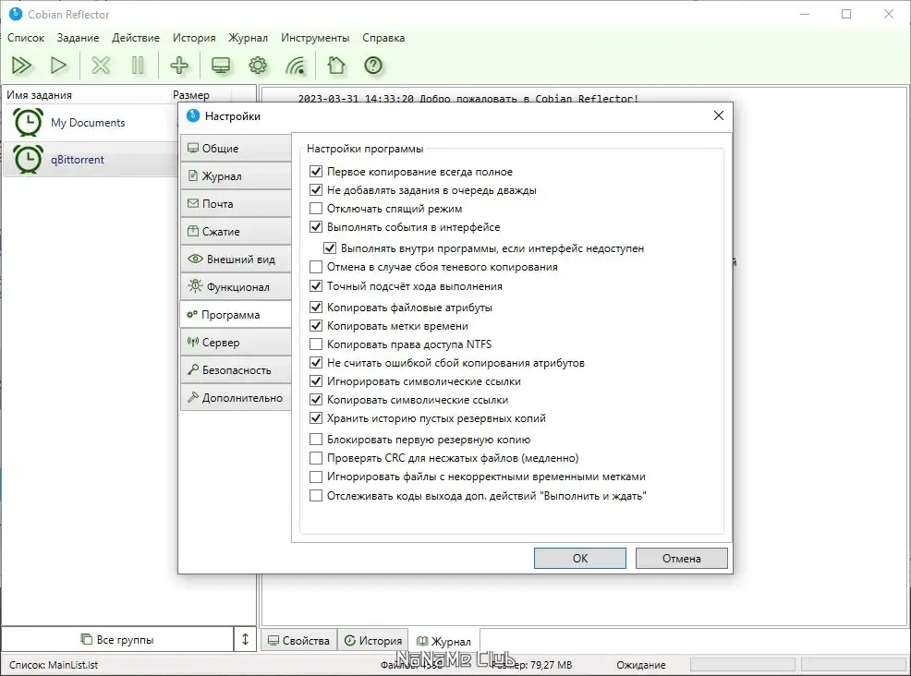Toggle Выполнять внутри программы checkbox
911x676 pixels.
click(330, 248)
